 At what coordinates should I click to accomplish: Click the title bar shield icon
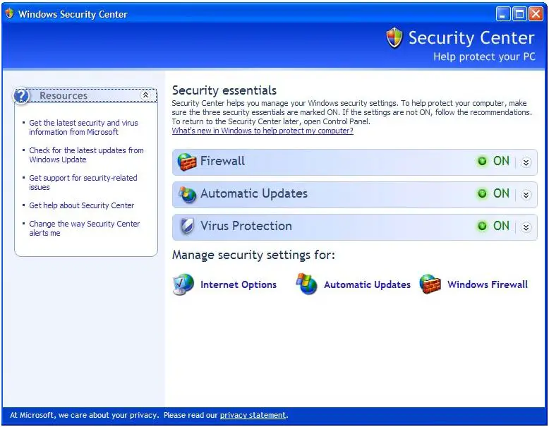point(9,13)
